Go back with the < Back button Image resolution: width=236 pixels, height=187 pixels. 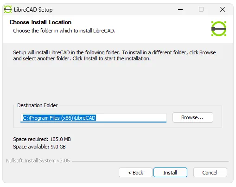pos(135,172)
